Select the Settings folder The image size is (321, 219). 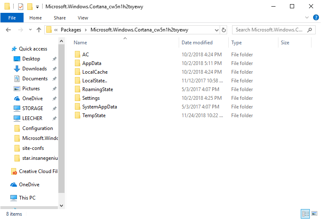(x=91, y=98)
